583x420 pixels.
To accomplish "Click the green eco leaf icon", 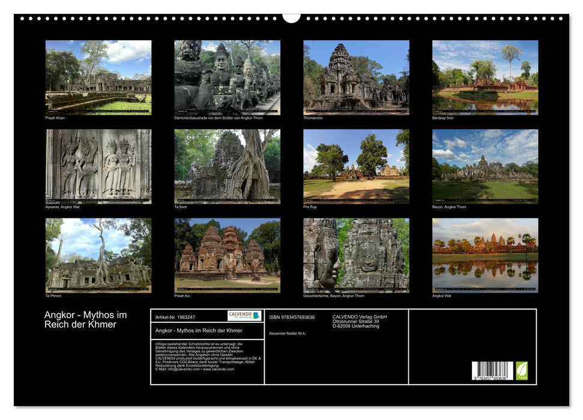I will 522,370.
